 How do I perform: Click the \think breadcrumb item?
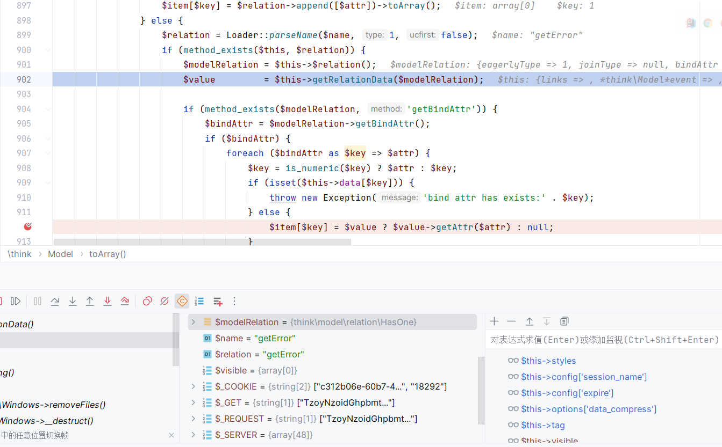[x=20, y=254]
